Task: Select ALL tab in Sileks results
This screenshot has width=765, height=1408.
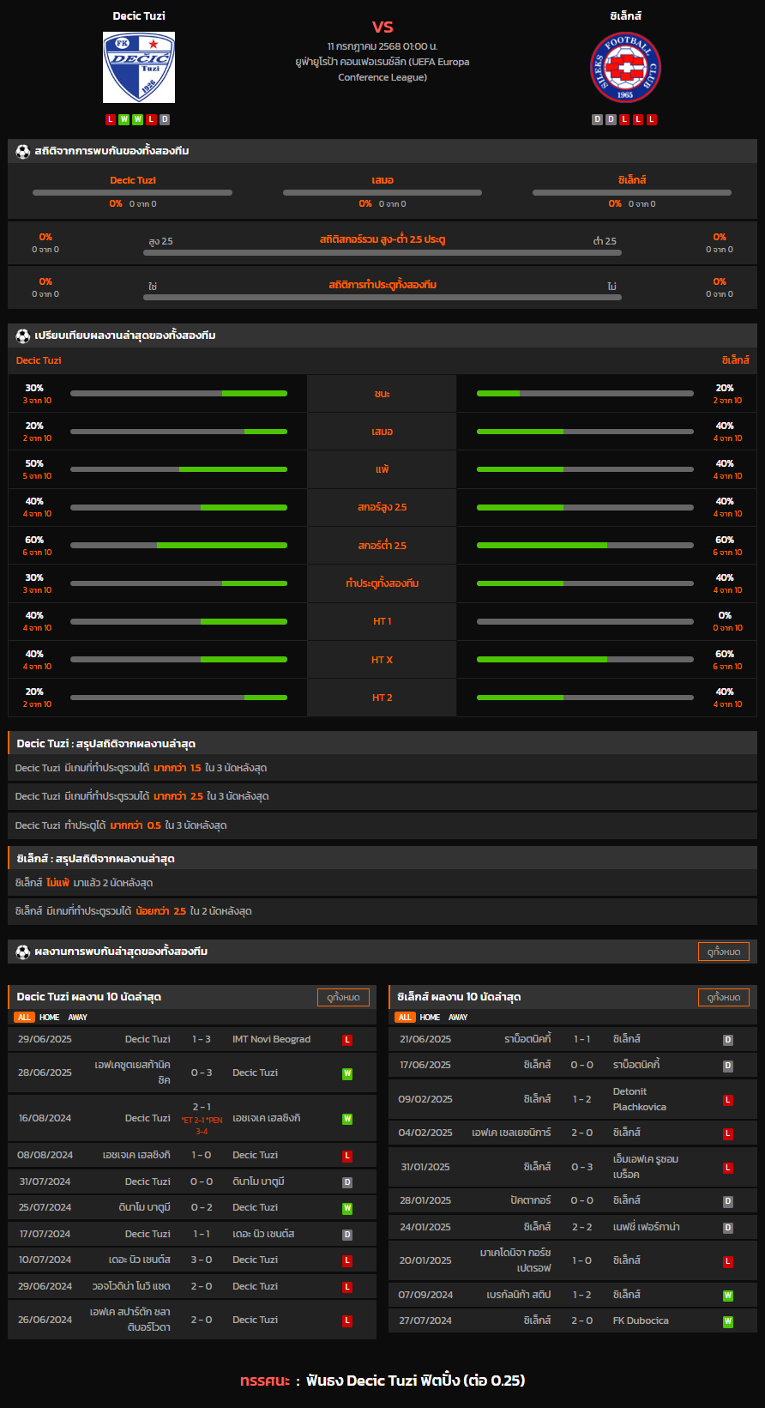Action: [x=405, y=1018]
